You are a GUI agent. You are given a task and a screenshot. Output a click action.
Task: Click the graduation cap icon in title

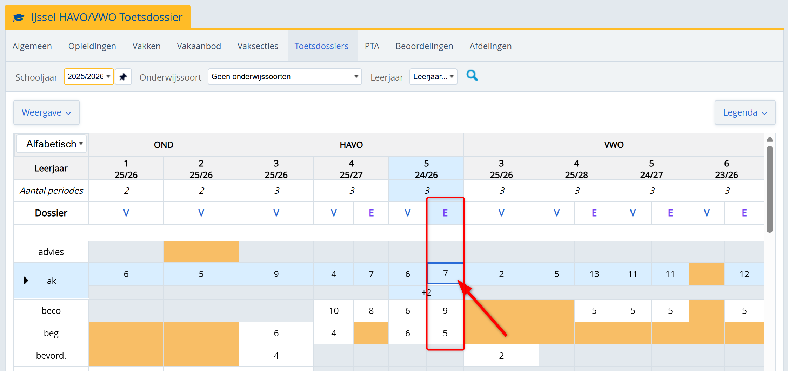tap(19, 17)
